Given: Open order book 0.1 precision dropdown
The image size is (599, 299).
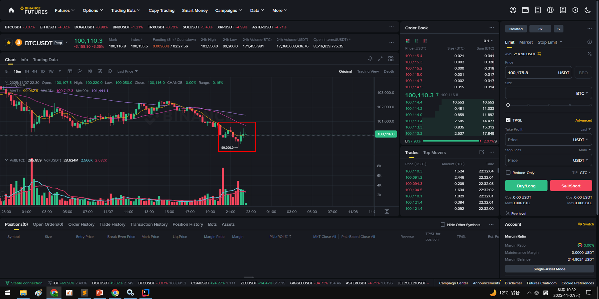Looking at the screenshot, I should (488, 41).
